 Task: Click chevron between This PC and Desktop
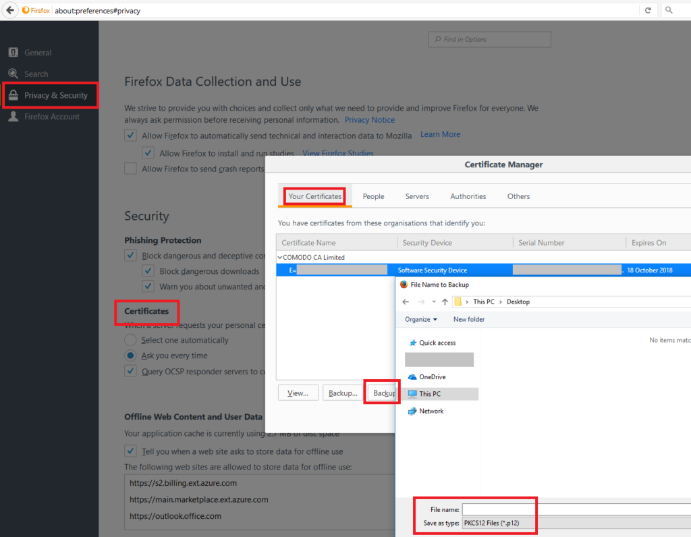pos(501,302)
